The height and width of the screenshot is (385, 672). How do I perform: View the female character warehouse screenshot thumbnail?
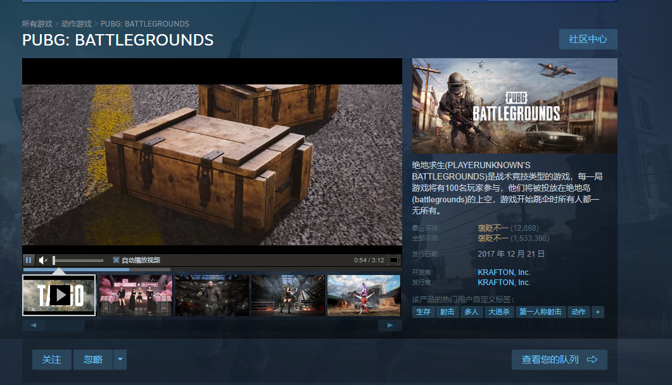(288, 295)
